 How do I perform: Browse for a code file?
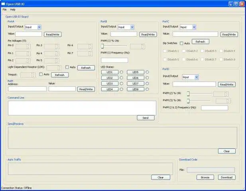[x=205, y=177]
